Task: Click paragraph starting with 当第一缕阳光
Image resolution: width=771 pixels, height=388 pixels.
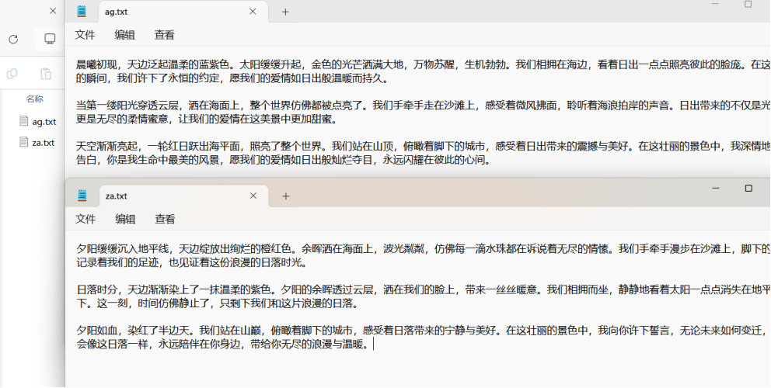Action: coord(424,112)
